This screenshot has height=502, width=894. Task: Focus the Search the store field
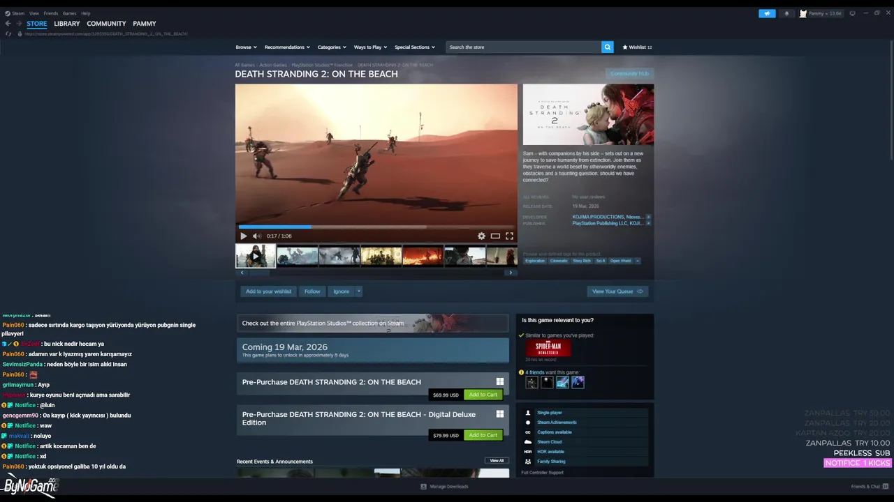tap(524, 47)
